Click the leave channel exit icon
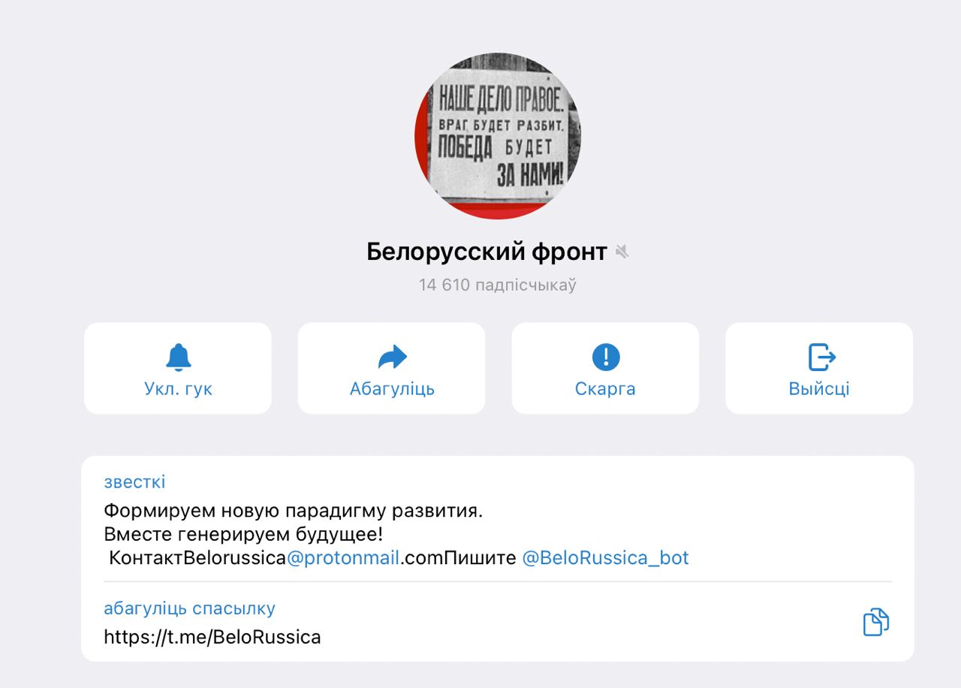Viewport: 961px width, 688px height. (821, 357)
